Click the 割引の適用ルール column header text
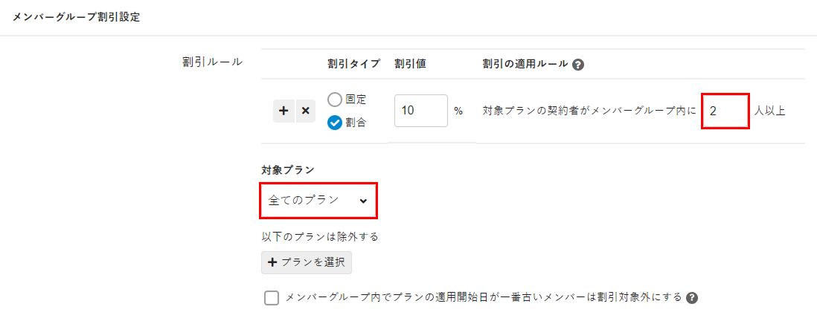The image size is (817, 321). point(525,64)
